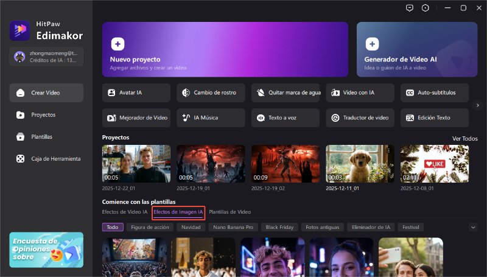The height and width of the screenshot is (277, 487).
Task: Show more AI tools with right arrow
Action: tap(478, 105)
